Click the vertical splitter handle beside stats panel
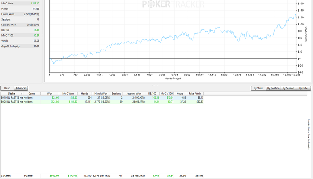 pos(42,37)
